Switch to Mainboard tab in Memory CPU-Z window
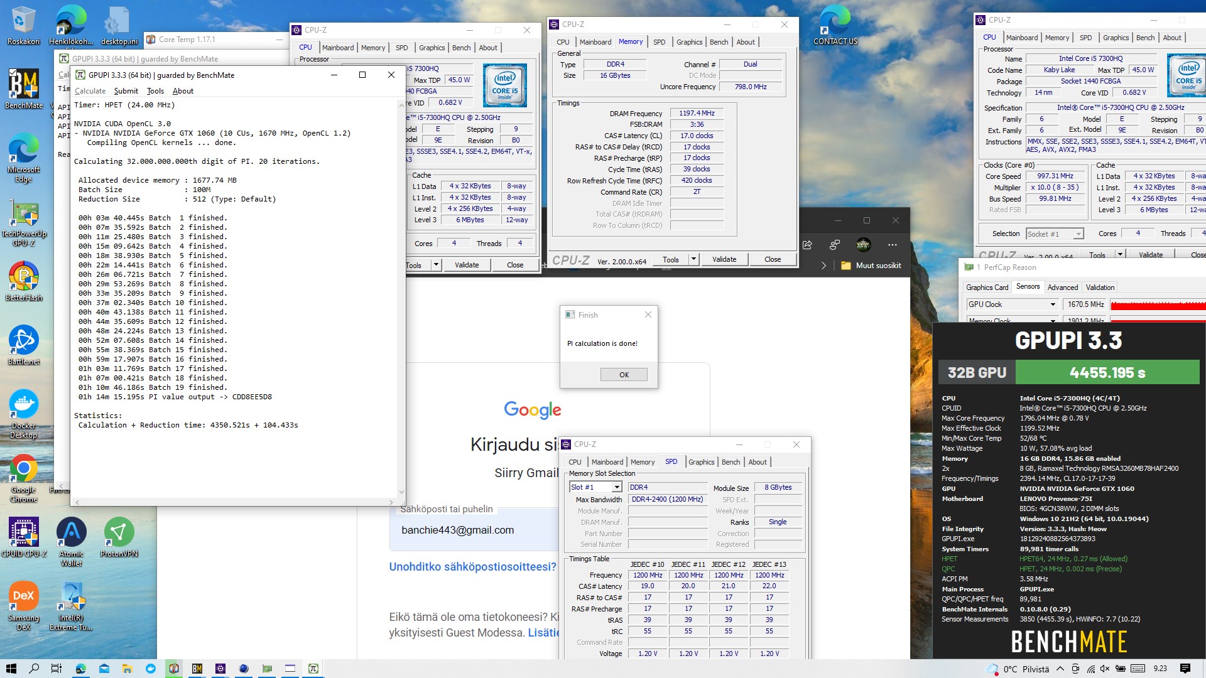This screenshot has width=1206, height=678. tap(595, 42)
